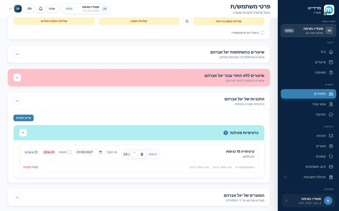Click the clipboard icon beside משימות
This screenshot has height=211, width=339.
tap(331, 73)
